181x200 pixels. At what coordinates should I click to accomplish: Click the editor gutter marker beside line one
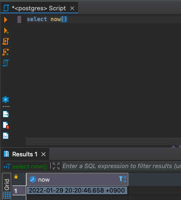click(x=19, y=20)
